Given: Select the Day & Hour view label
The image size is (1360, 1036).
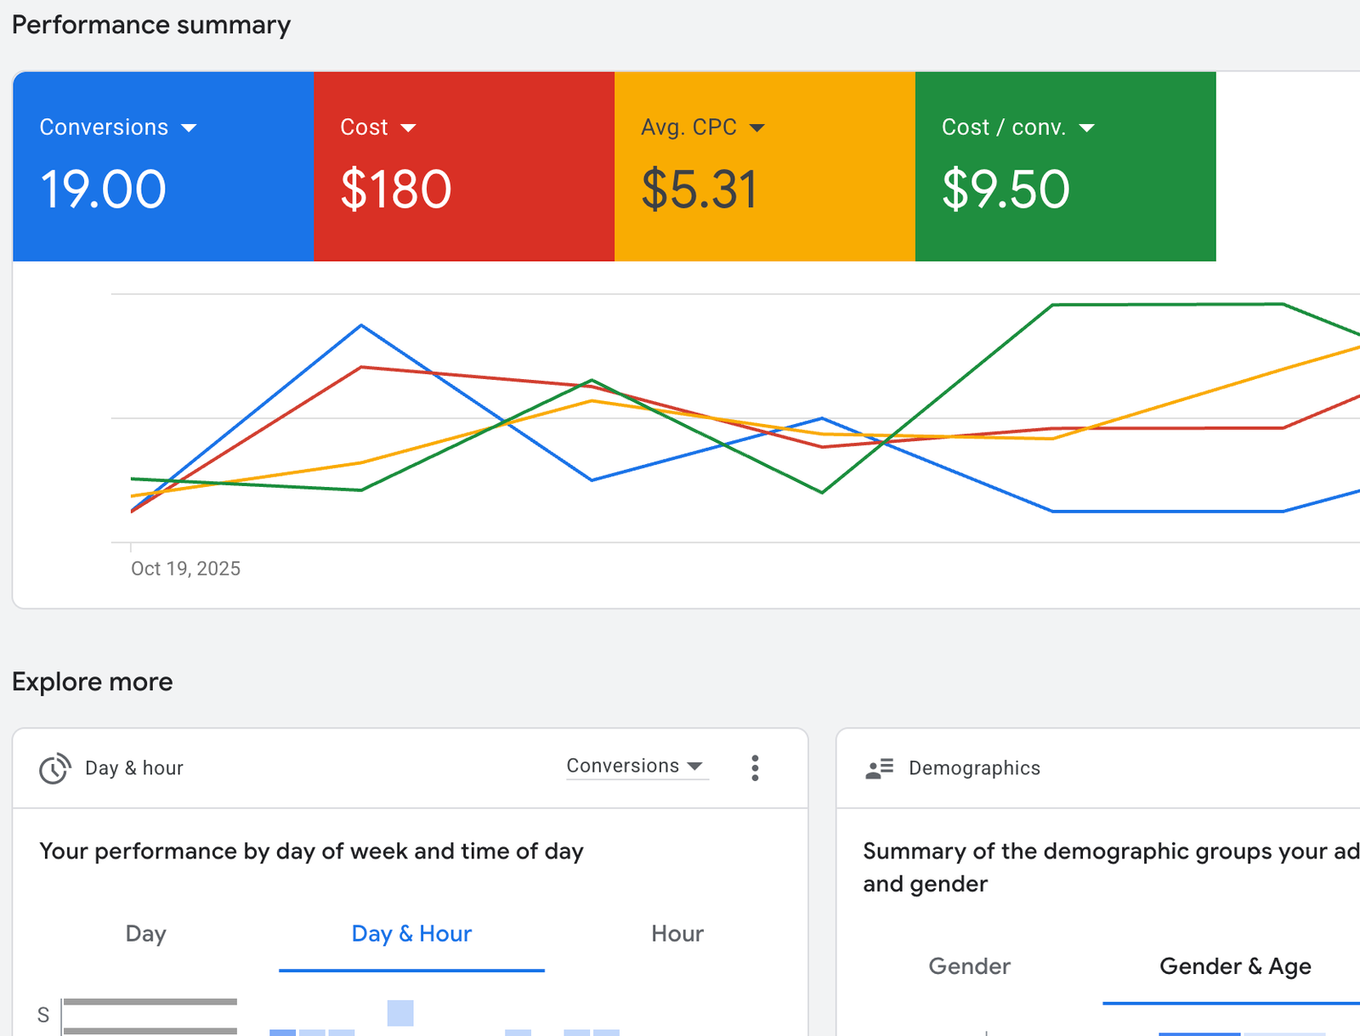Looking at the screenshot, I should tap(411, 933).
